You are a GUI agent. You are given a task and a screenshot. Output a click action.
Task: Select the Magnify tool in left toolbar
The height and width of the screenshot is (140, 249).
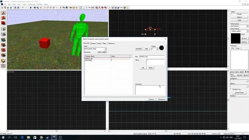point(4,18)
